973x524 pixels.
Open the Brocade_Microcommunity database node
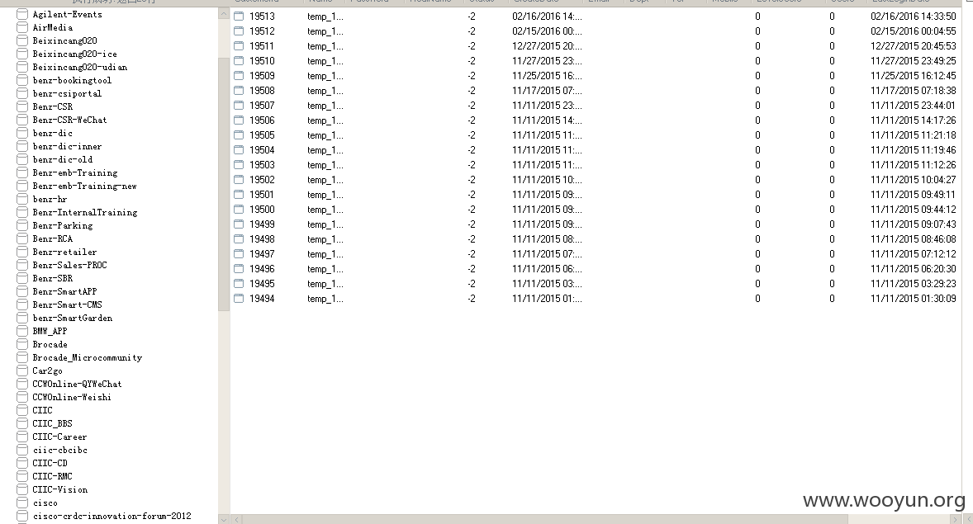pyautogui.click(x=87, y=358)
